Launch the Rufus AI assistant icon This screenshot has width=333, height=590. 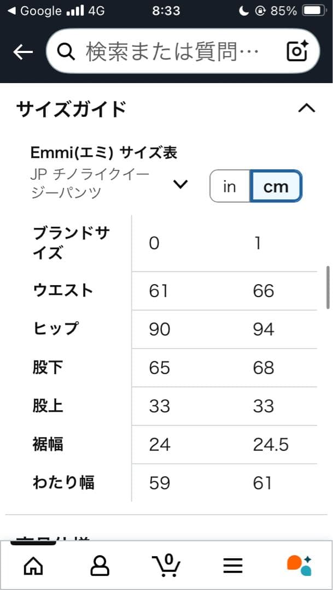coord(299,565)
